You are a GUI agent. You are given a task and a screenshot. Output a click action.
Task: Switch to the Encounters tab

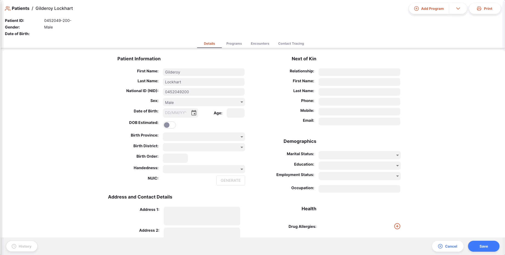click(260, 44)
